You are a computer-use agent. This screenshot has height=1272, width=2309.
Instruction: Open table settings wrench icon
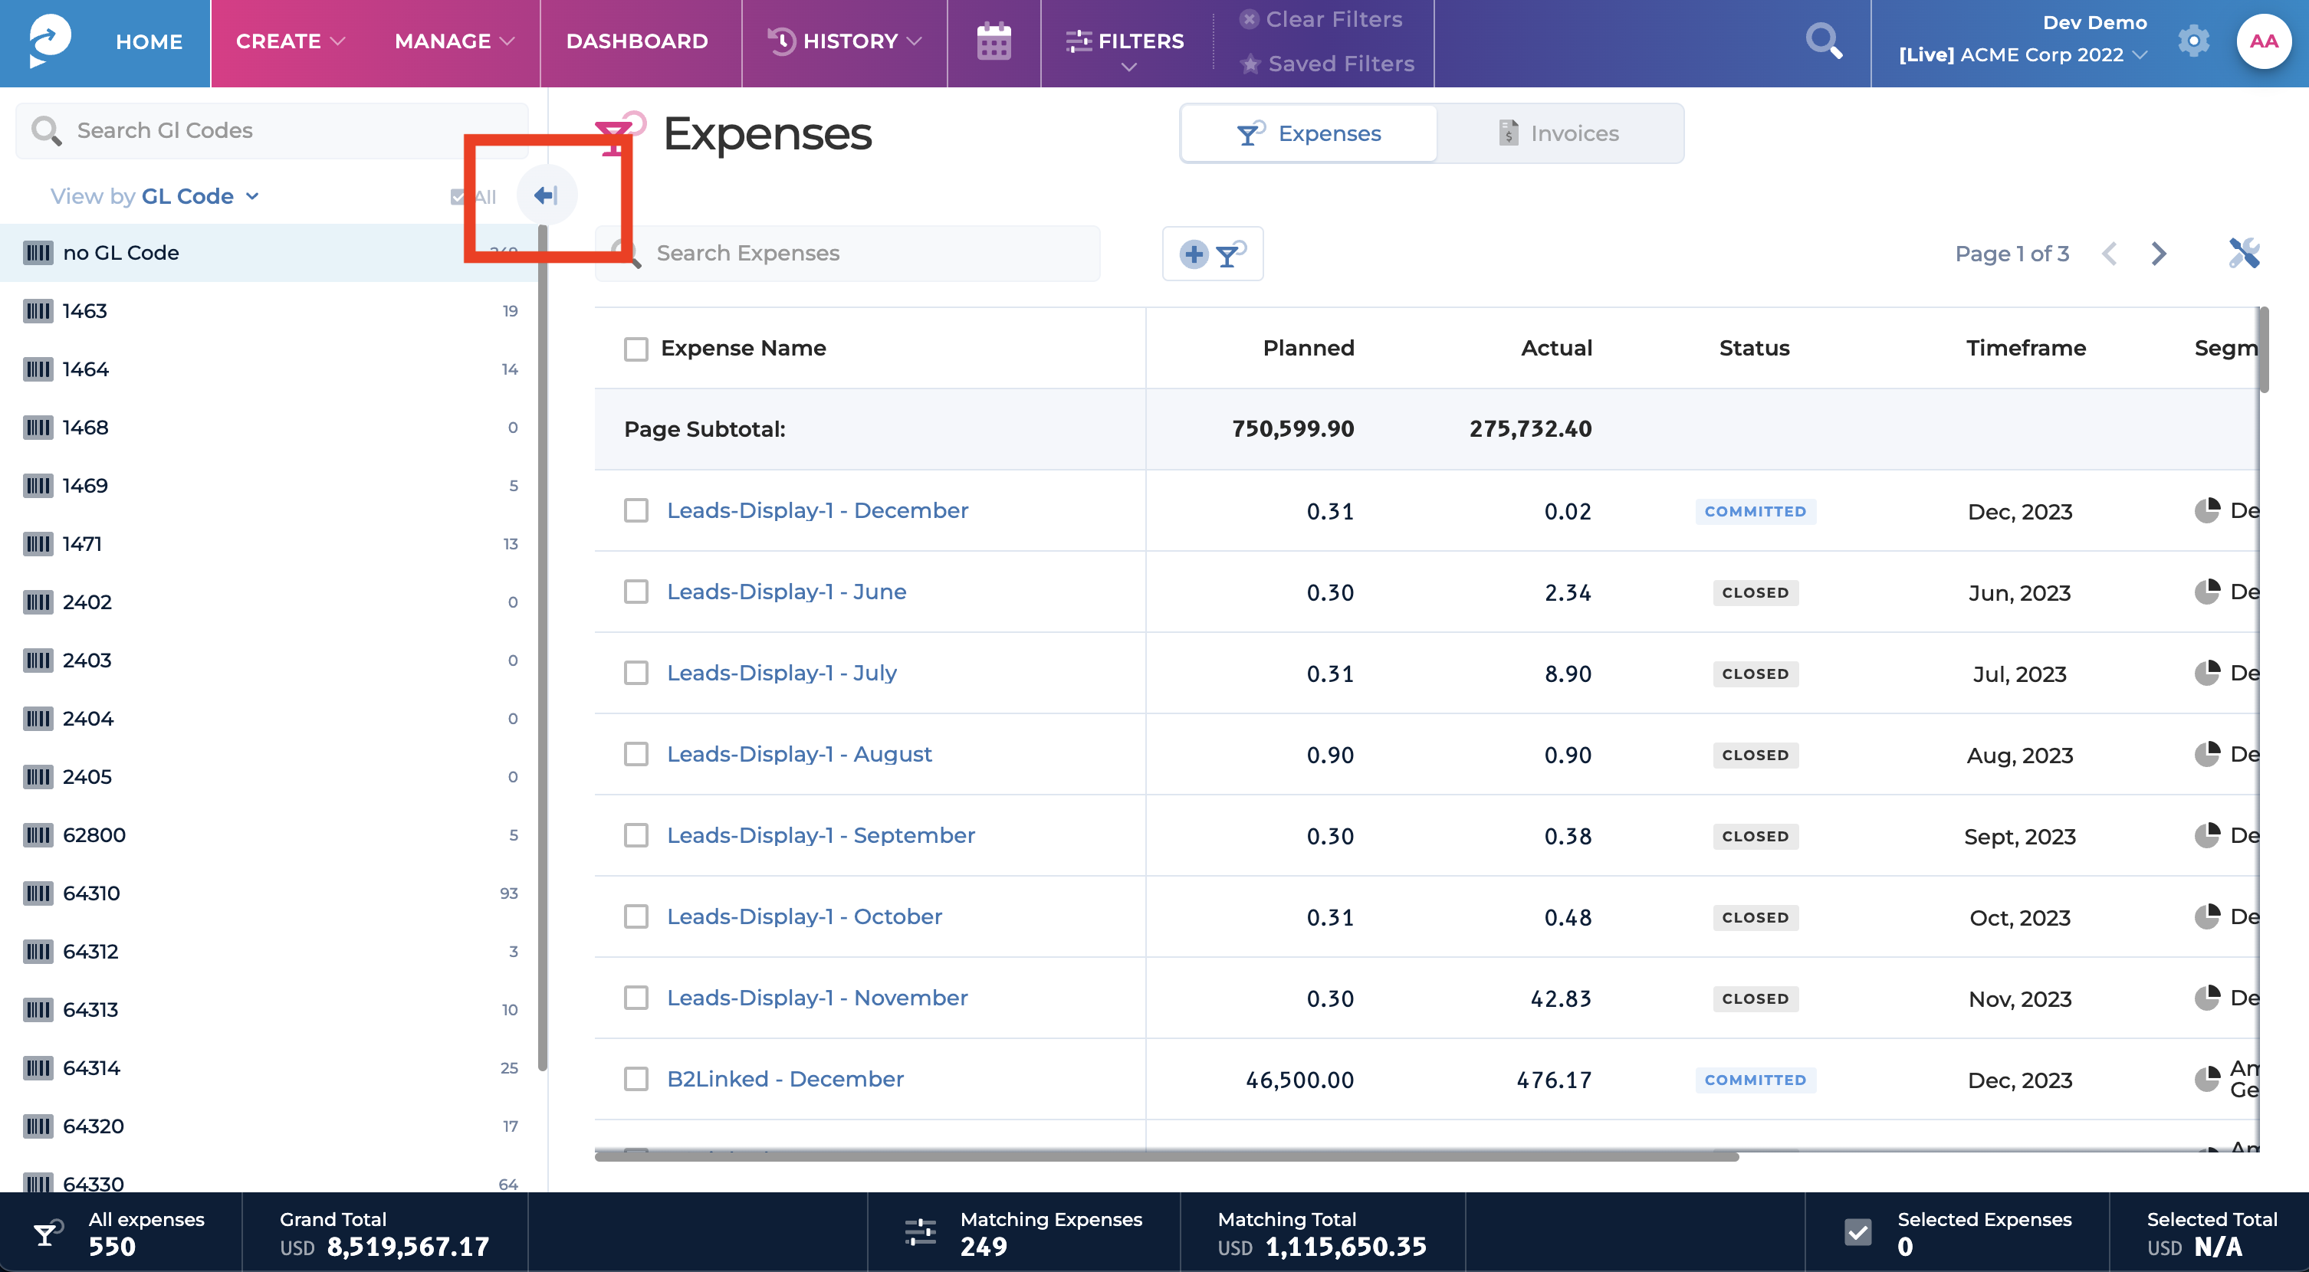tap(2245, 254)
